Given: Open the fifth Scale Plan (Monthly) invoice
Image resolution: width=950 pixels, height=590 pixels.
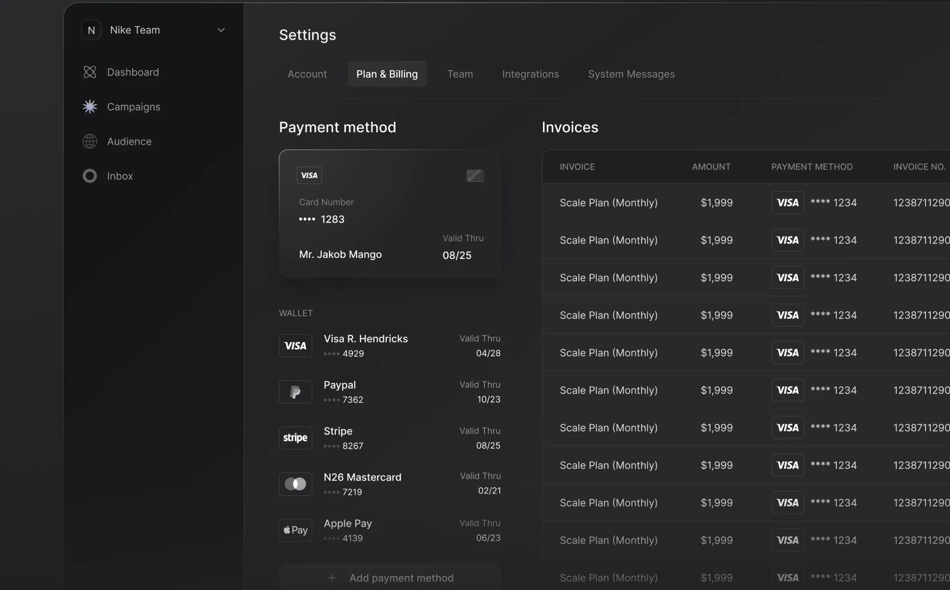Looking at the screenshot, I should coord(609,353).
